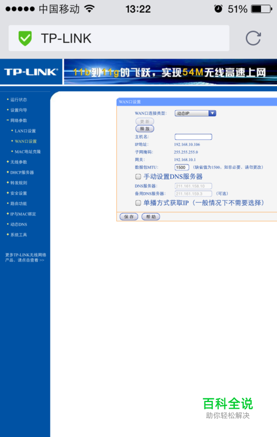Expand the DHCP服务器 menu
Image resolution: width=277 pixels, height=437 pixels.
[x=22, y=172]
